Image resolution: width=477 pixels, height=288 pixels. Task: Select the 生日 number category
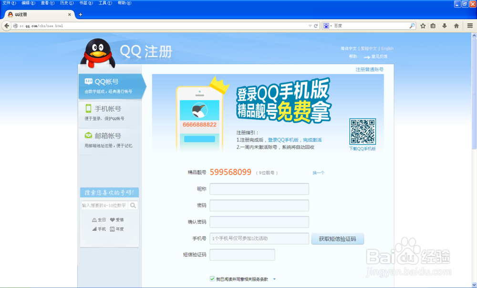coord(99,220)
